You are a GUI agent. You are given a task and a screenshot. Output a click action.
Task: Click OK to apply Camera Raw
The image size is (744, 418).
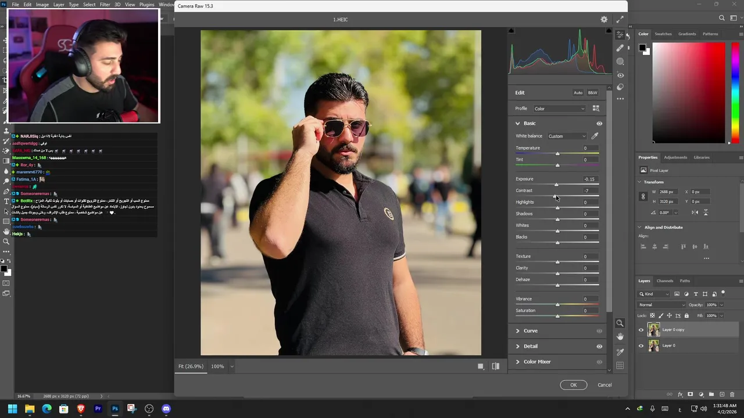[573, 385]
